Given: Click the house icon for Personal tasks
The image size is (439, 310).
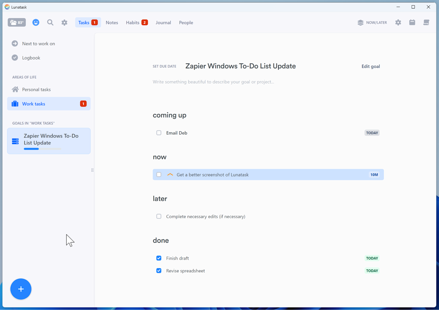Looking at the screenshot, I should [x=15, y=89].
